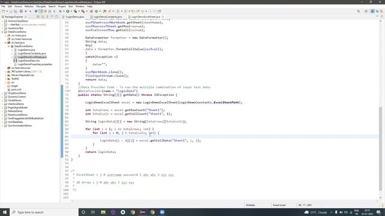Toggle Link with Editor in Package Explorer
The height and width of the screenshot is (216, 385).
(43, 17)
